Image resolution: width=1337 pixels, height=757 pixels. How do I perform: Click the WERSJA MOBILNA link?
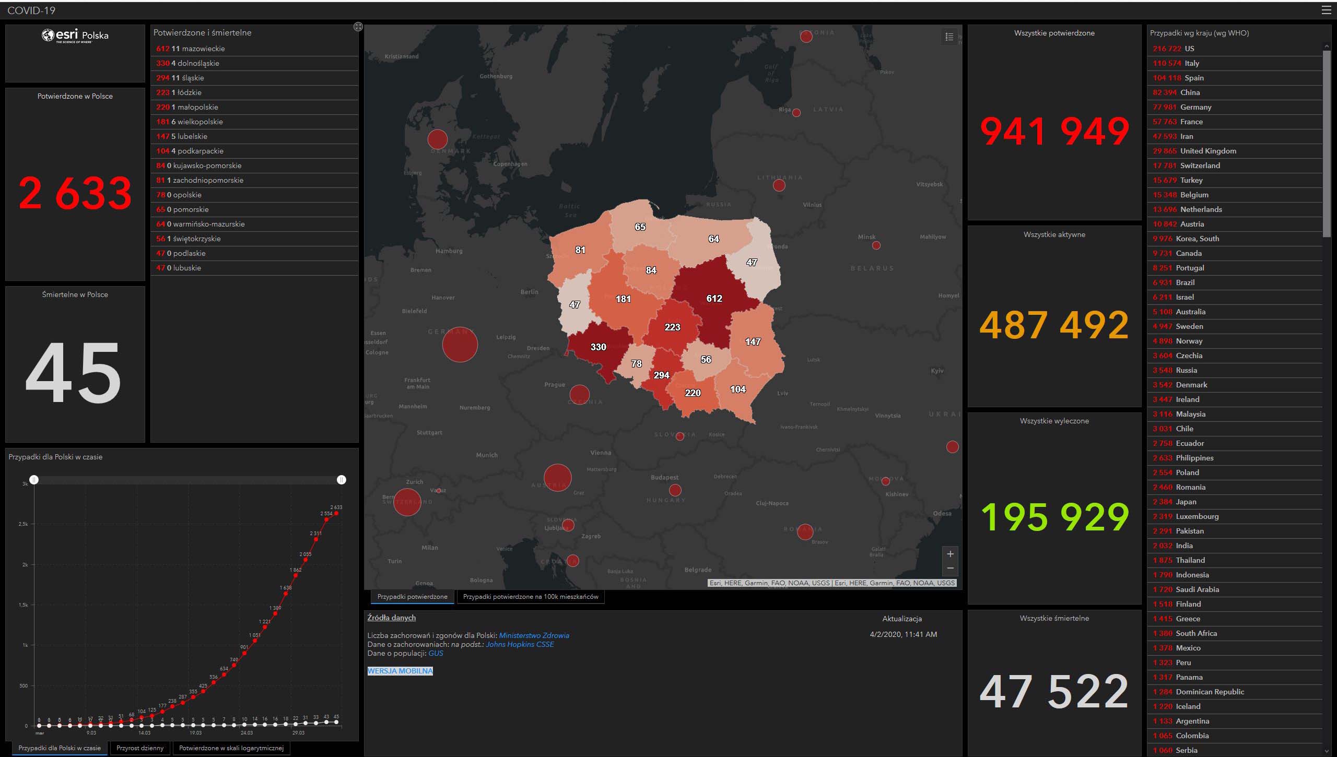click(x=400, y=671)
